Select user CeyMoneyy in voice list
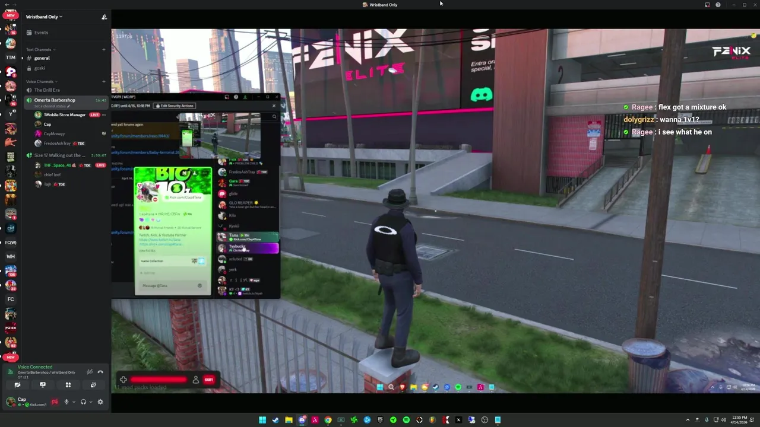760x427 pixels. pos(54,134)
